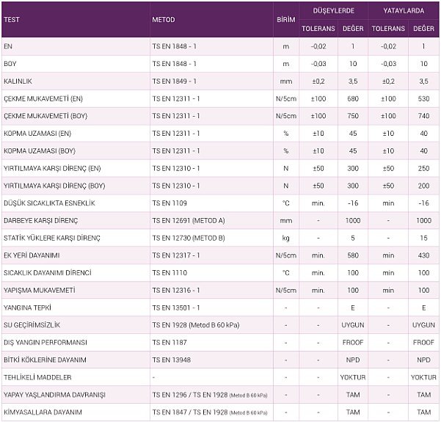Click the TS EN 12691 (METOD A) cell
The height and width of the screenshot is (422, 441).
(x=189, y=221)
